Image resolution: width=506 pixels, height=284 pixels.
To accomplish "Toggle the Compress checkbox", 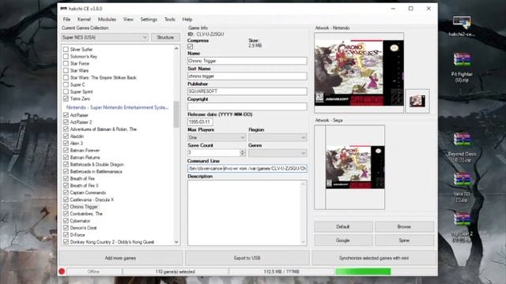I will (190, 47).
